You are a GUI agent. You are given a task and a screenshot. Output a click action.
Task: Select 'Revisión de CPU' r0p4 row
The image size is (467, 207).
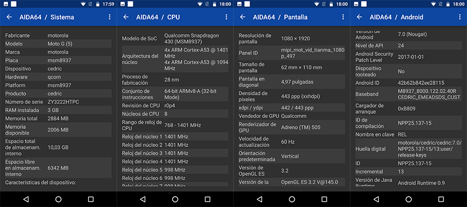[175, 106]
